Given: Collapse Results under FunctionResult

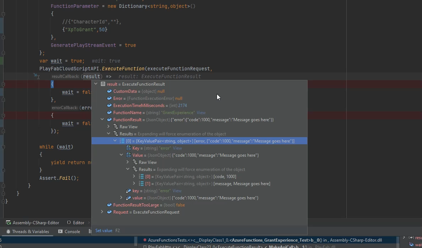Looking at the screenshot, I should click(x=108, y=134).
